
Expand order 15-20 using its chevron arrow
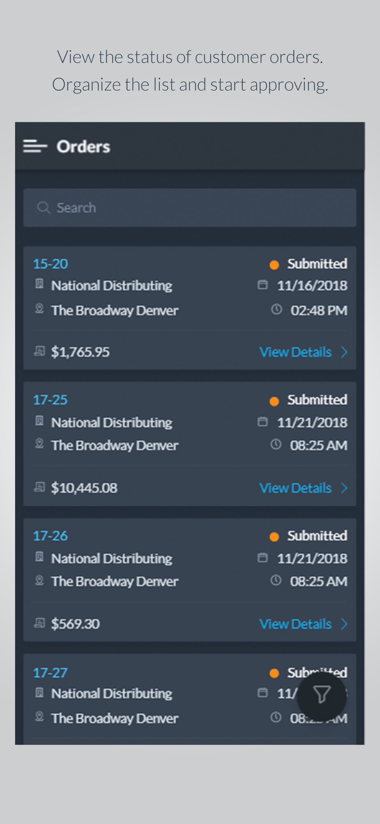[x=344, y=352]
